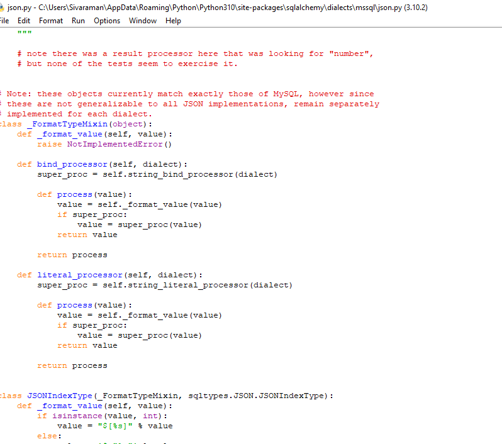Image resolution: width=502 pixels, height=444 pixels.
Task: Click 'def process(value):' inside literal_processor
Action: coord(84,306)
